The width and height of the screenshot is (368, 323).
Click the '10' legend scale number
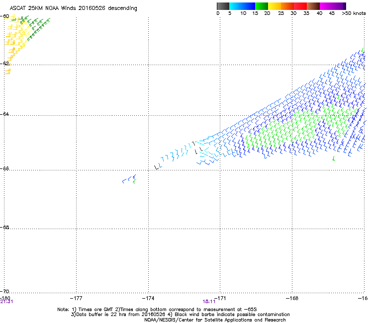(x=243, y=13)
